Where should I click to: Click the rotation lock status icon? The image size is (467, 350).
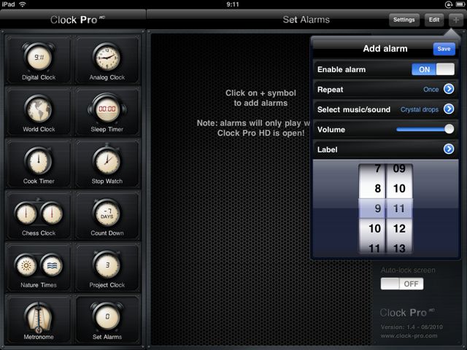(x=449, y=4)
